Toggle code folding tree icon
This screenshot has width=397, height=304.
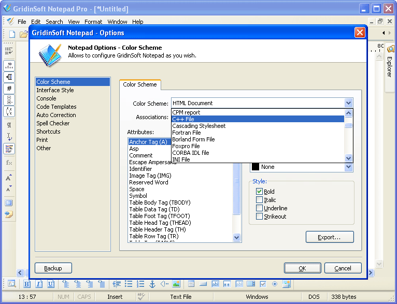pyautogui.click(x=9, y=100)
